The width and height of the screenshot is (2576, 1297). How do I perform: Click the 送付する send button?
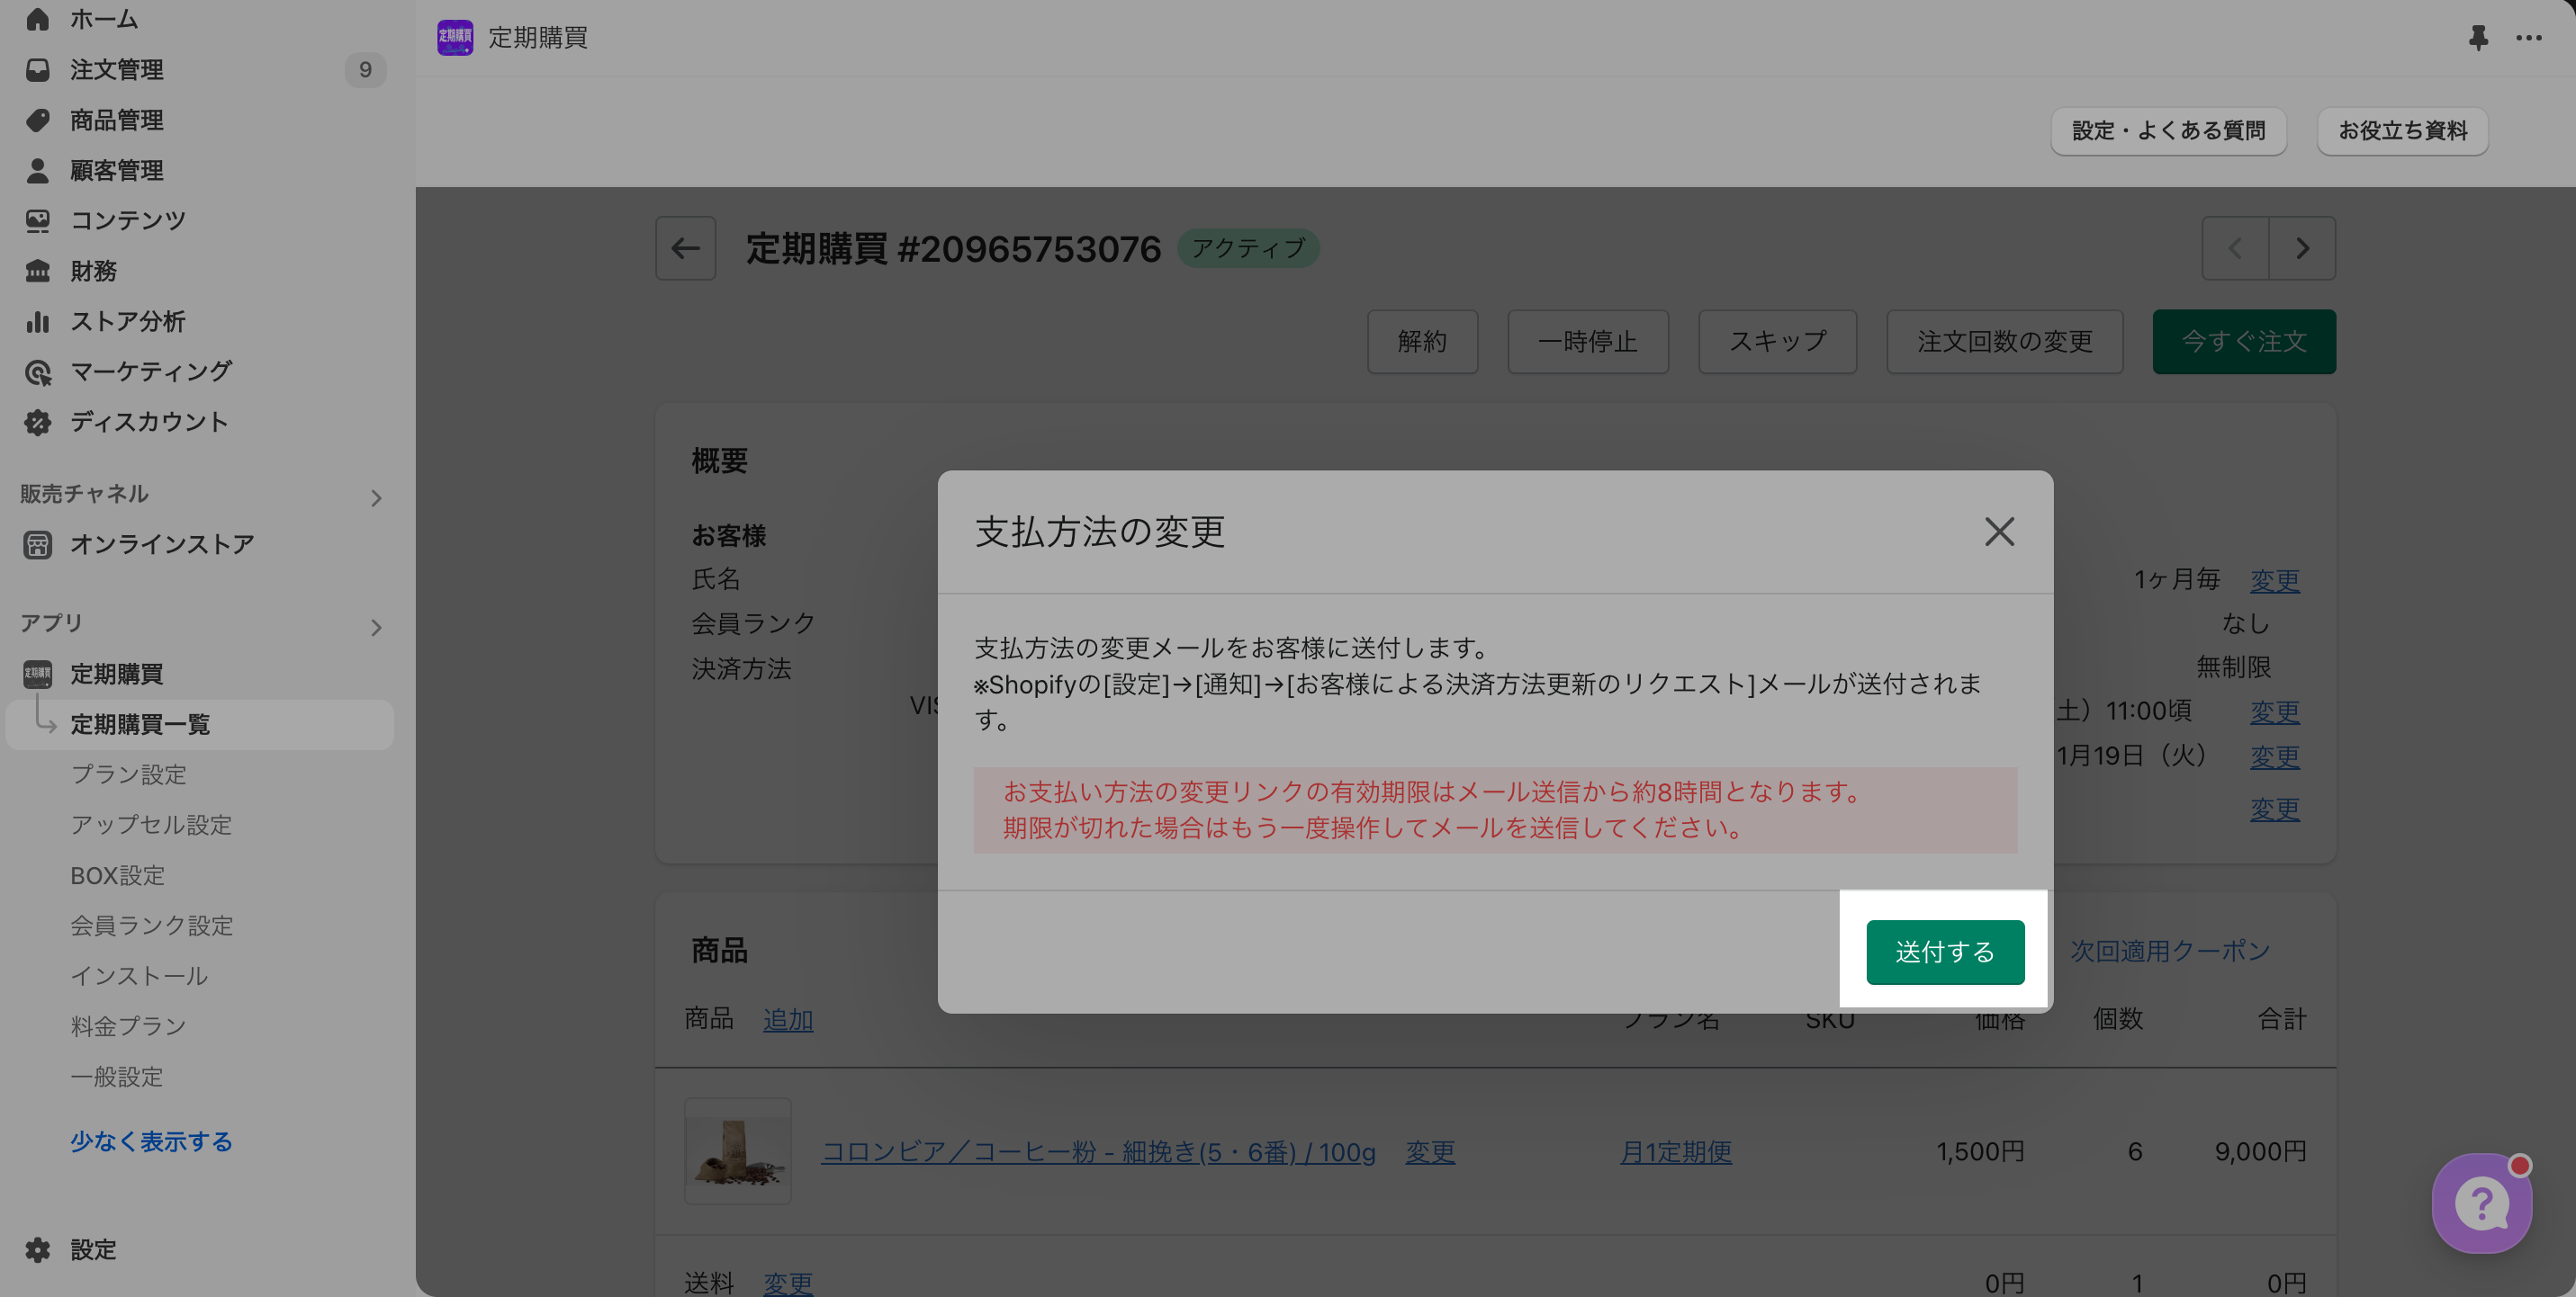coord(1944,952)
